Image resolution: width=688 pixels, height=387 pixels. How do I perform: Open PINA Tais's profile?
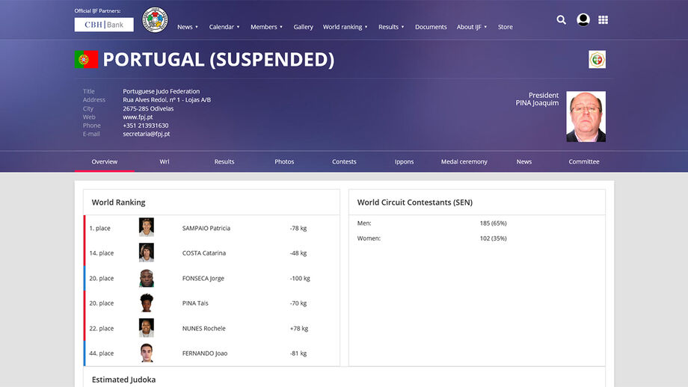(195, 303)
